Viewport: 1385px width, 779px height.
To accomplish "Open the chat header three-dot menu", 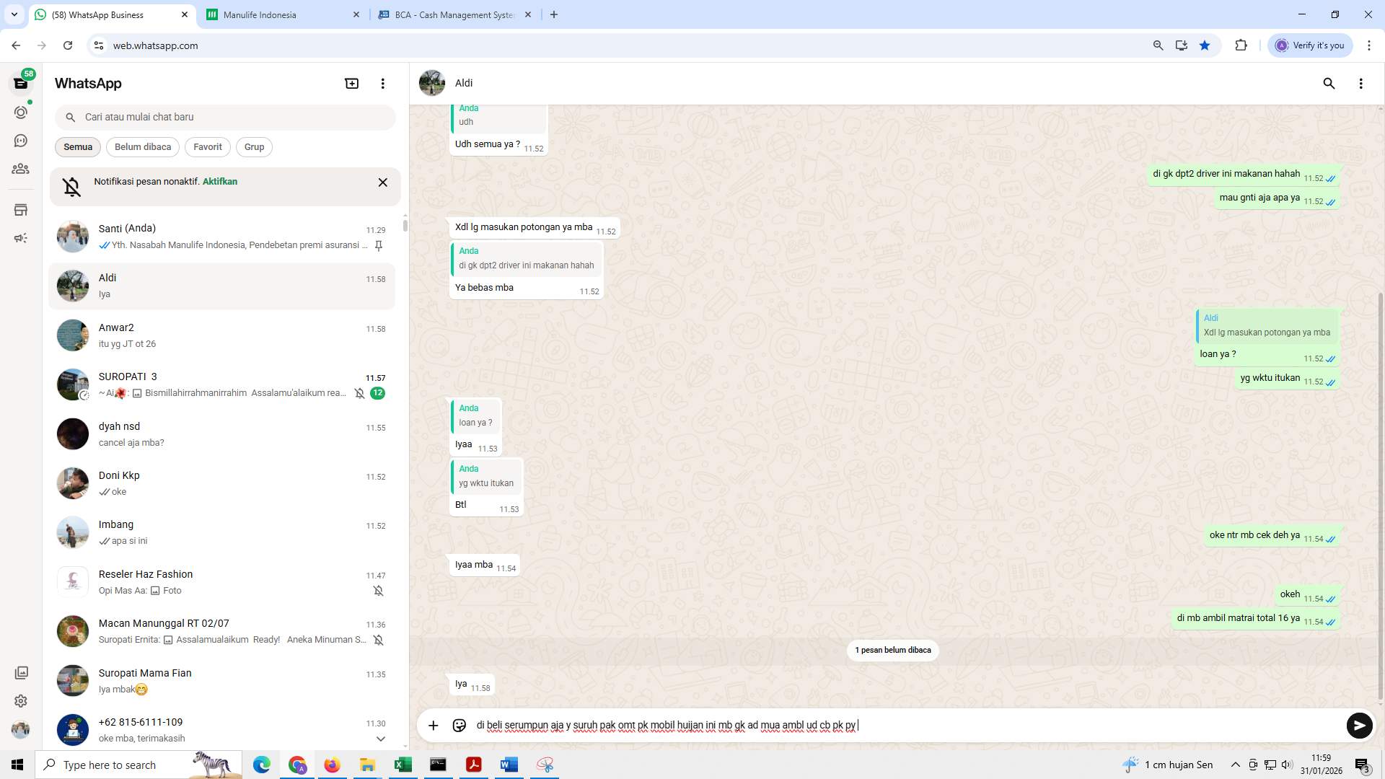I will 1361,84.
